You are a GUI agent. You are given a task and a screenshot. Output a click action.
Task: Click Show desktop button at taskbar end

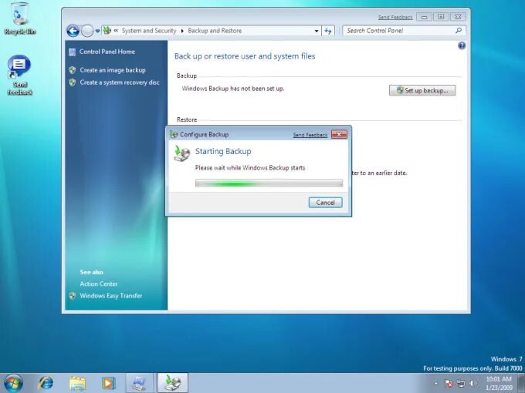pyautogui.click(x=521, y=383)
